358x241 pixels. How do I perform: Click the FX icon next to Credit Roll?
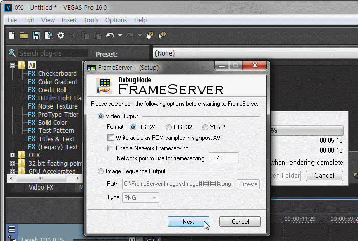point(32,90)
